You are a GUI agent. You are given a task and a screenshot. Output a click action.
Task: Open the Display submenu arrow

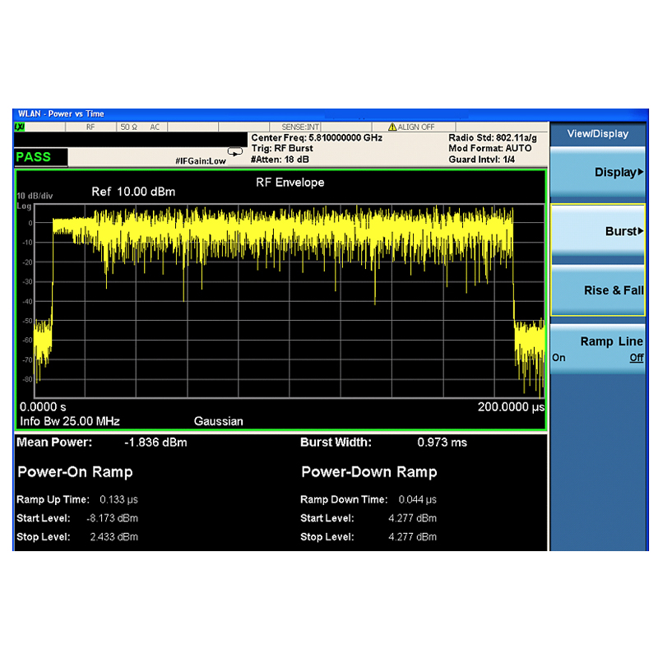(641, 172)
